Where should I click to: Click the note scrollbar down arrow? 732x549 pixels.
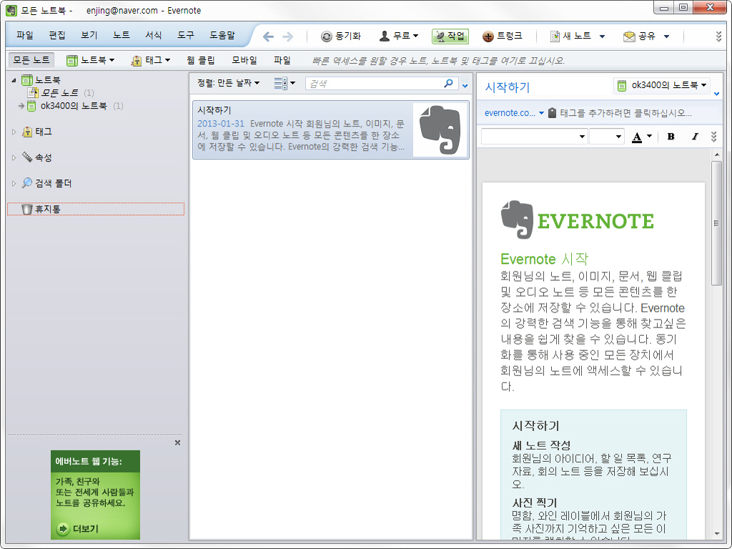point(716,533)
